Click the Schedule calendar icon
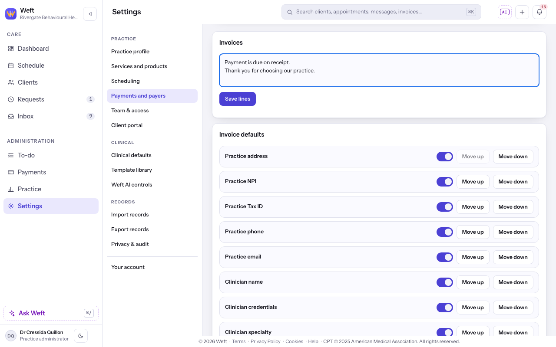The image size is (556, 347). (x=11, y=65)
